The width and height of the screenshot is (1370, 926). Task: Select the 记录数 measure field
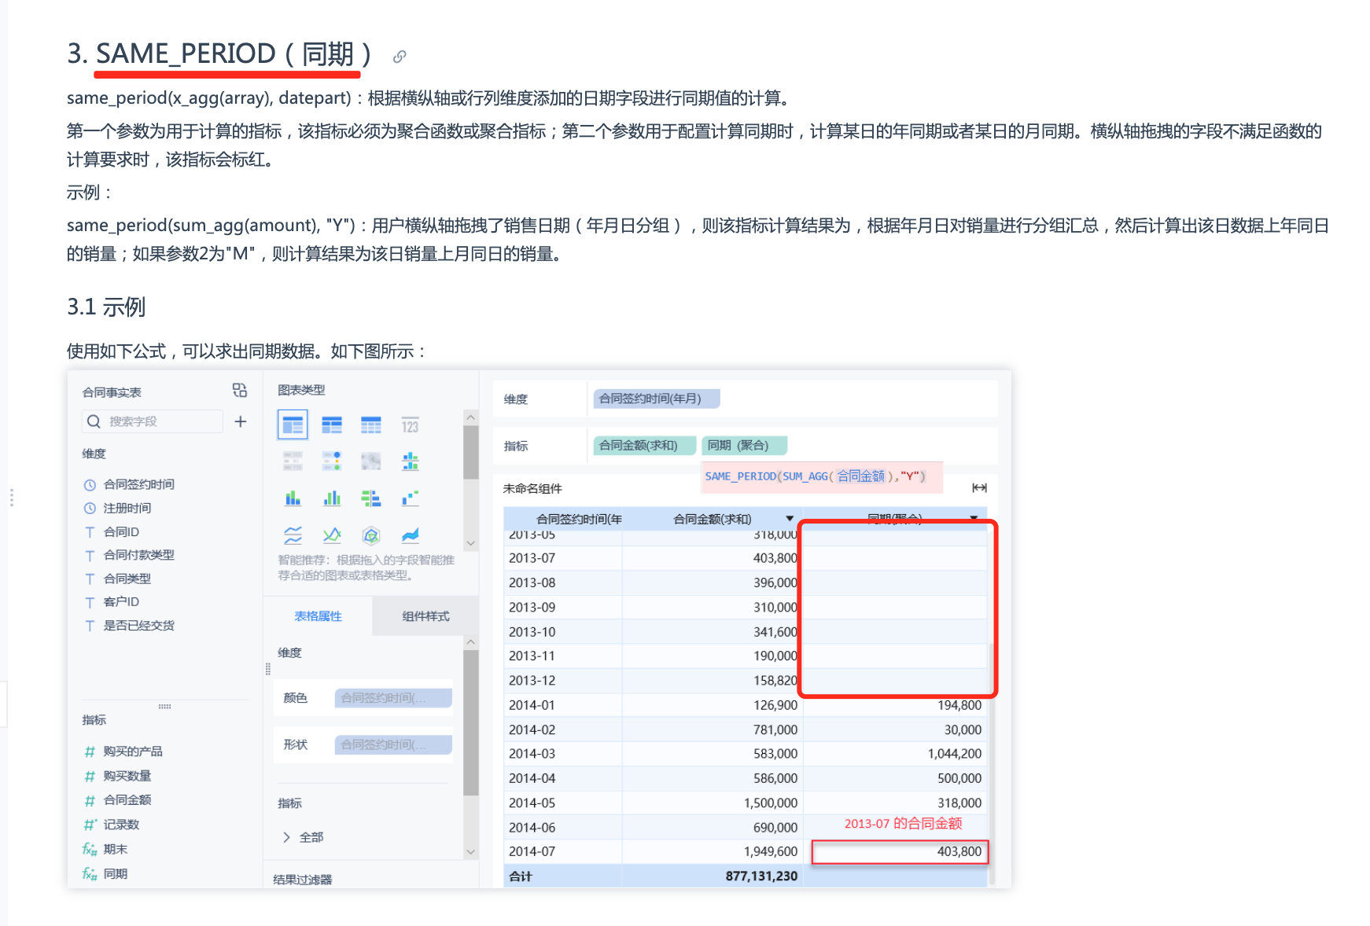121,825
